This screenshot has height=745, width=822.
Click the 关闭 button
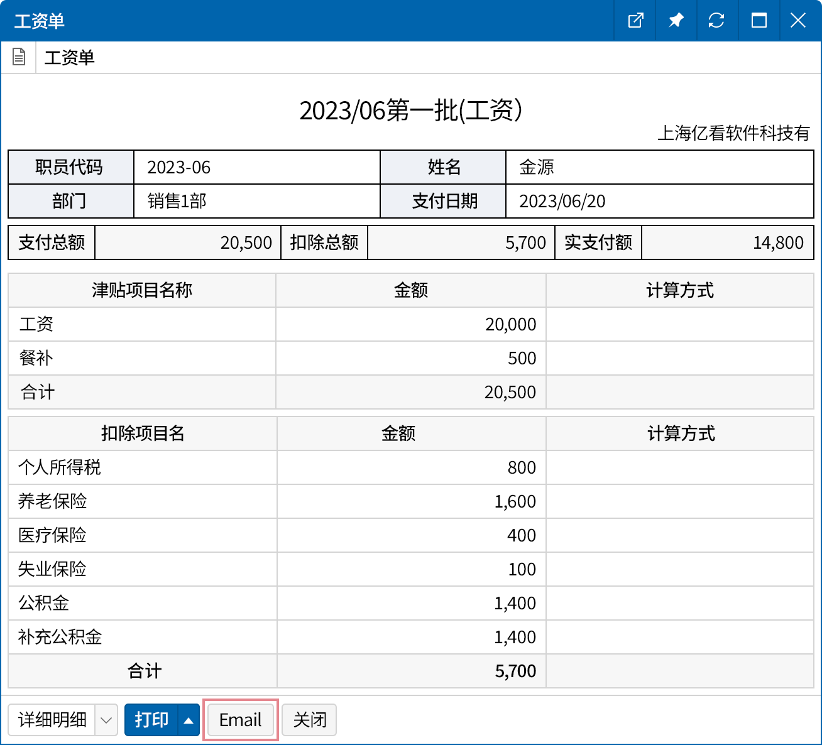[x=309, y=720]
